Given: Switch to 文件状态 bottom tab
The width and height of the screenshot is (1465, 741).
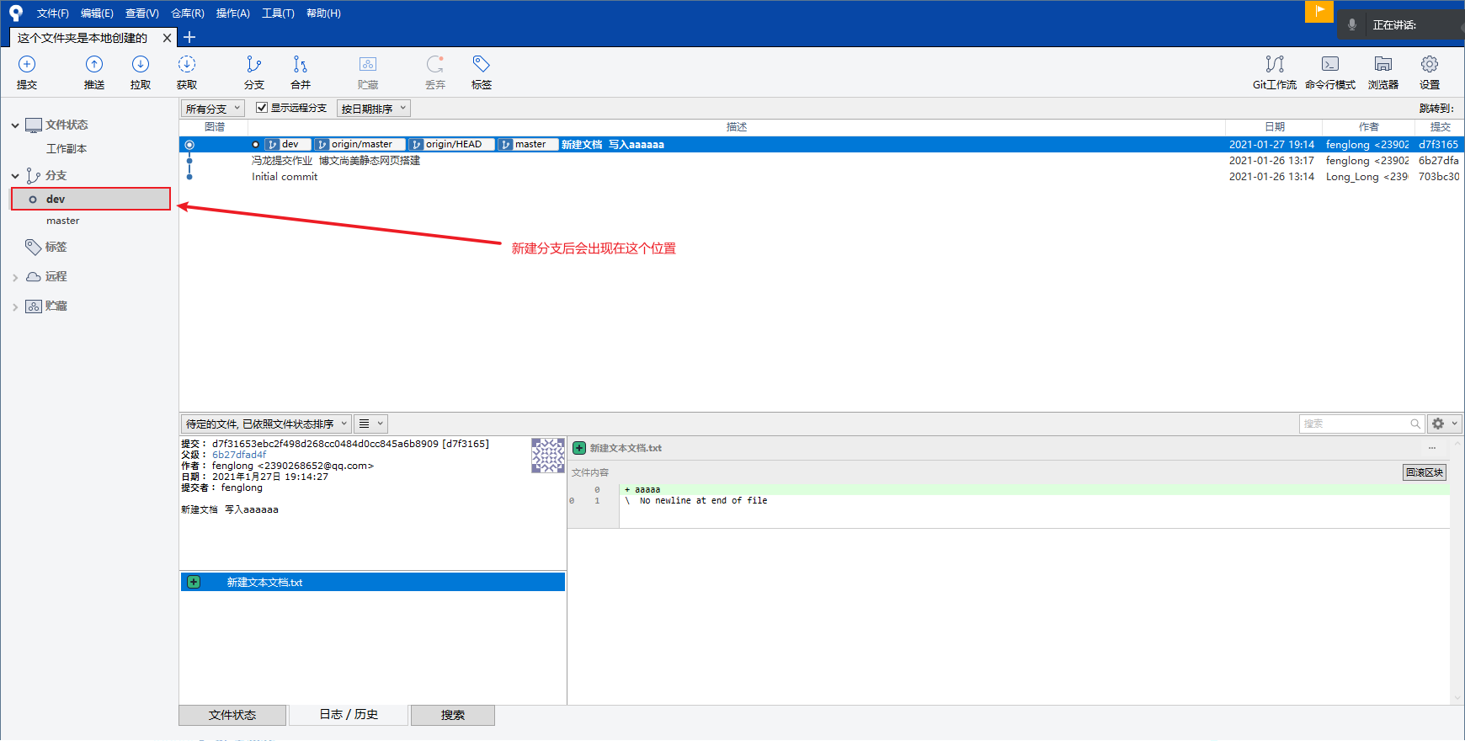Looking at the screenshot, I should 232,715.
